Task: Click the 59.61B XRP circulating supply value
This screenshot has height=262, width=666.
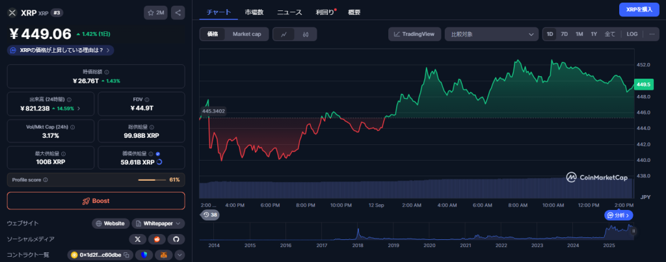Action: (x=137, y=163)
